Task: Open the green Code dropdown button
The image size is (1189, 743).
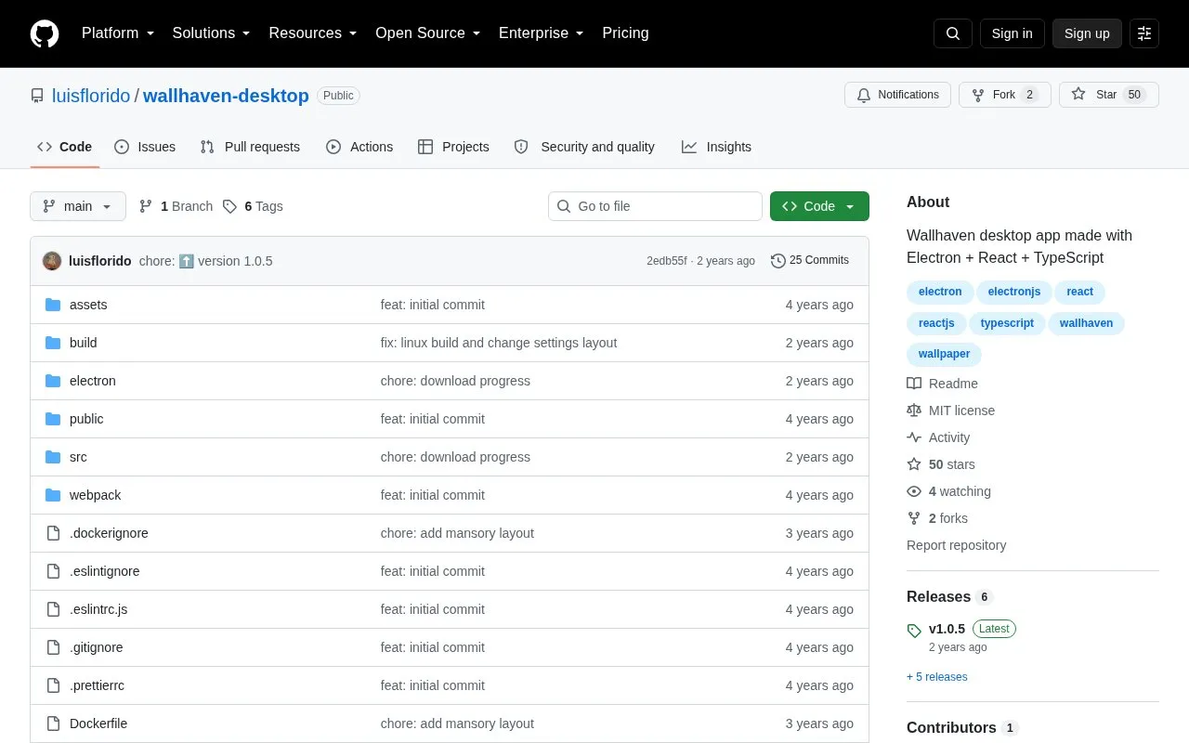Action: click(819, 206)
